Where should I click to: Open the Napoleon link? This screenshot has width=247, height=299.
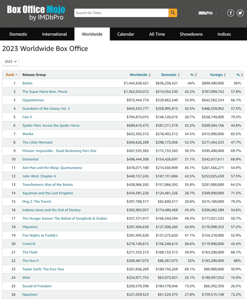30,294
